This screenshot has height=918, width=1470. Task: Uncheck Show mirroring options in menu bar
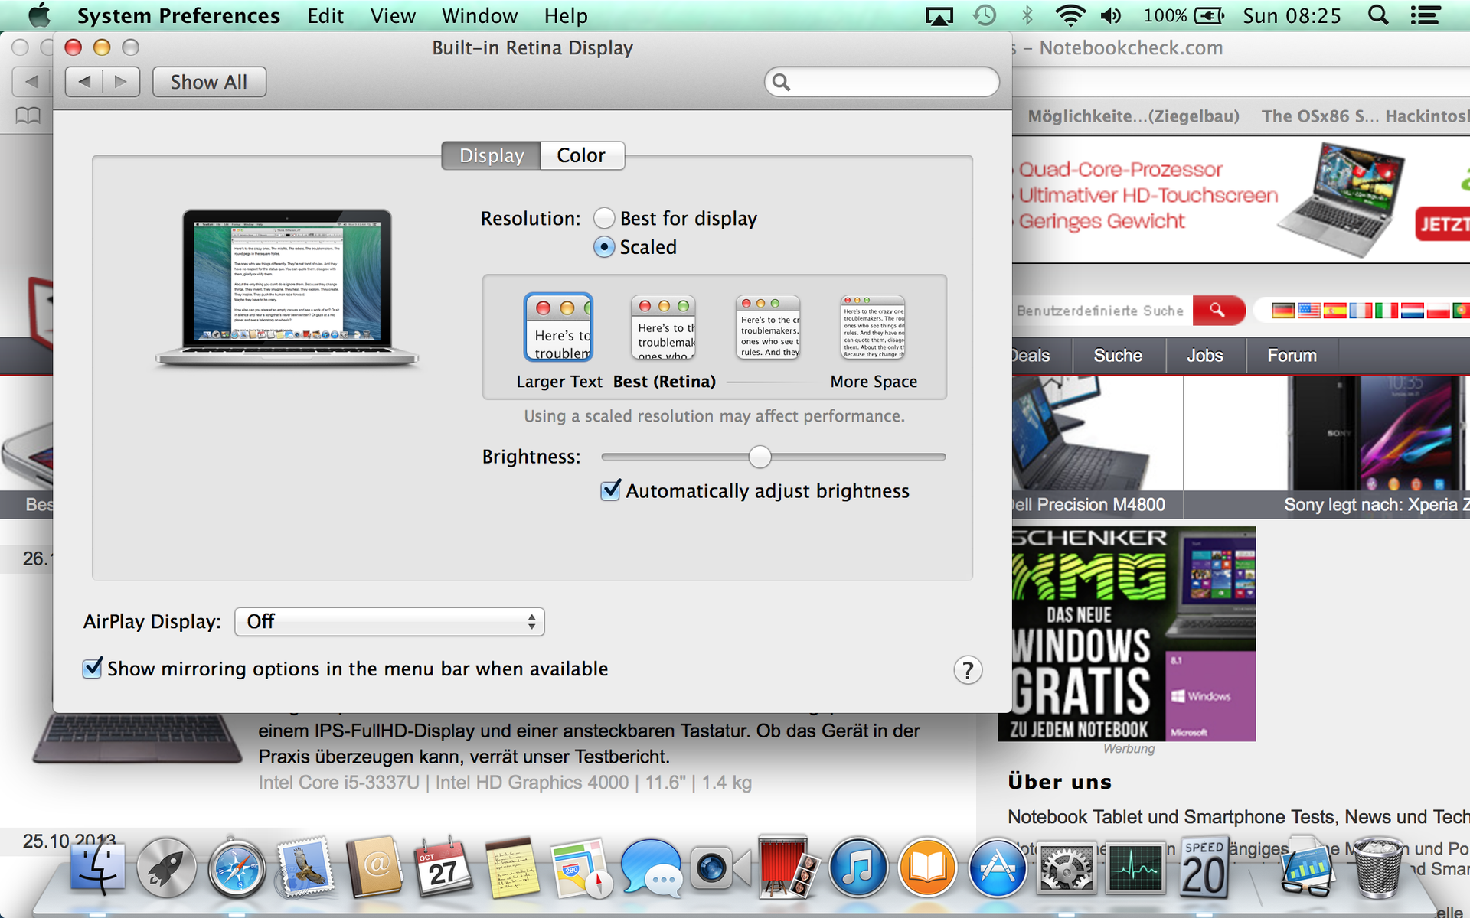coord(93,669)
